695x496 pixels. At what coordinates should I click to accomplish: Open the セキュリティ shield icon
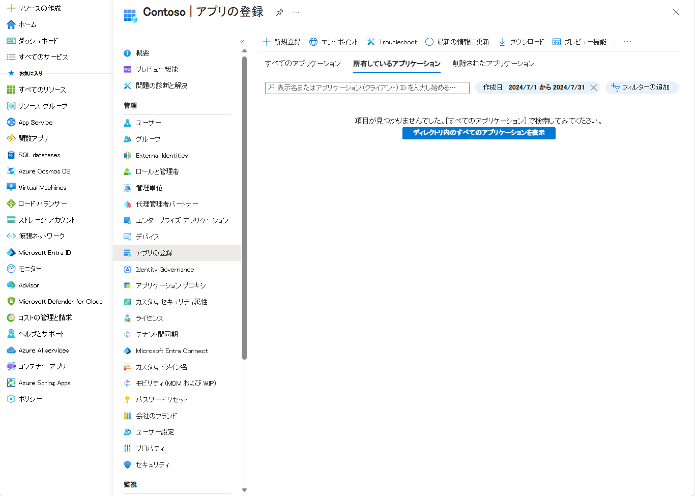click(x=127, y=464)
